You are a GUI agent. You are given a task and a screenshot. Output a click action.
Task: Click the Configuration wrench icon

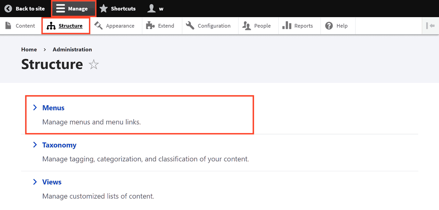[x=190, y=26]
